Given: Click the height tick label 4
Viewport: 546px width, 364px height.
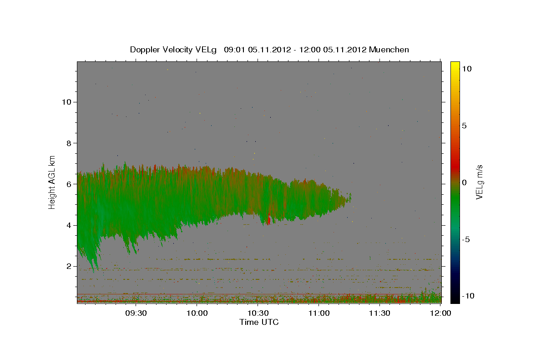Looking at the screenshot, I should [x=69, y=225].
